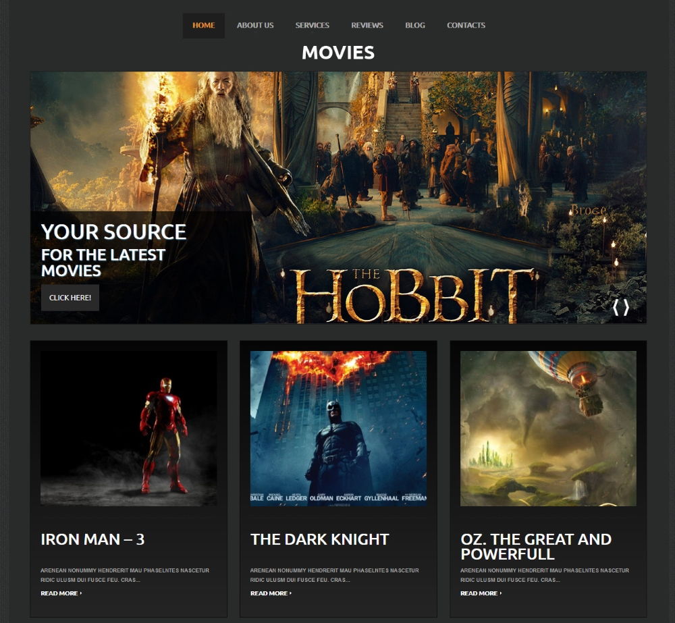Viewport: 675px width, 623px height.
Task: Read more about The Dark Knight
Action: coord(271,593)
